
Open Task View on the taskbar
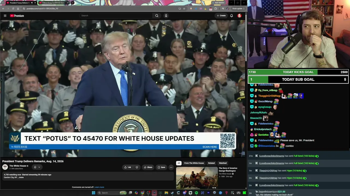pos(130,193)
